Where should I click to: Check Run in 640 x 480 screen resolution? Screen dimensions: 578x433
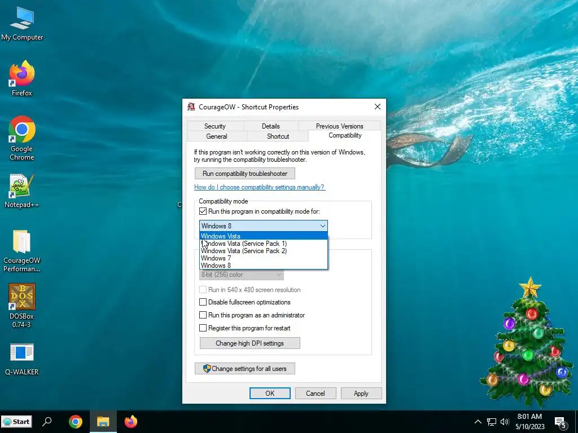coord(203,290)
